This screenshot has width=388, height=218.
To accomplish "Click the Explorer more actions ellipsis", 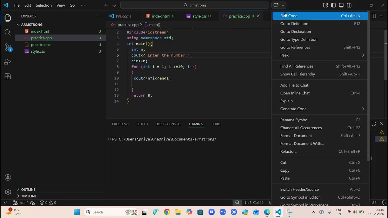I will (99, 16).
